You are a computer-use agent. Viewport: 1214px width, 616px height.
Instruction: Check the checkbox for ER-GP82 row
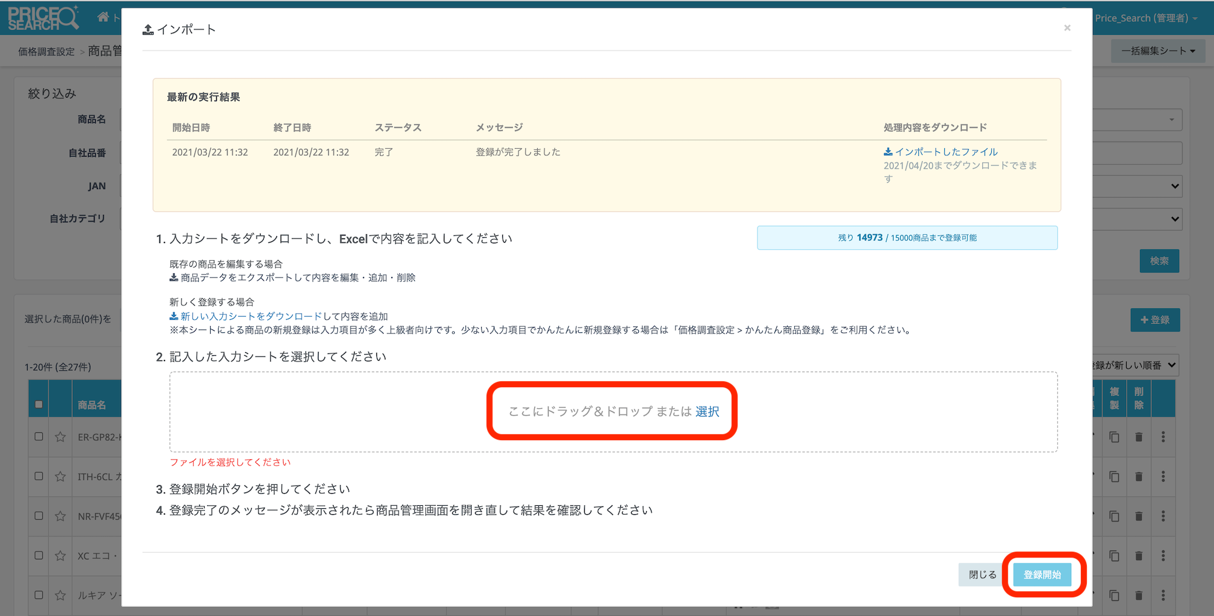pos(39,437)
